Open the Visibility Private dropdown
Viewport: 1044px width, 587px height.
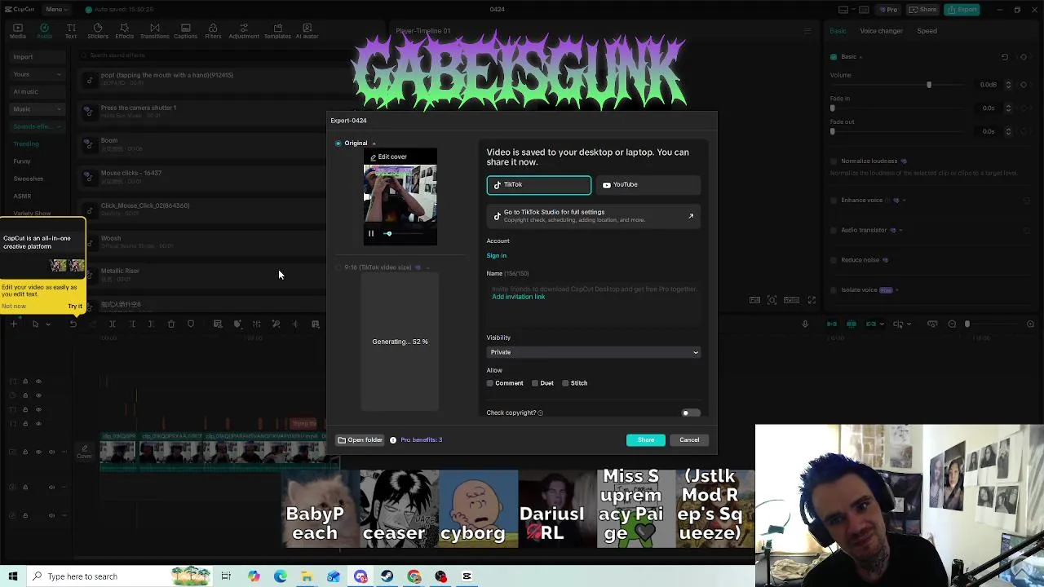click(x=594, y=352)
